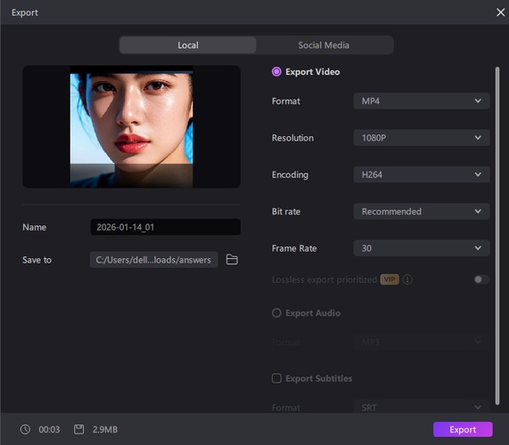Switch to the Local tab
509x445 pixels.
pos(187,45)
